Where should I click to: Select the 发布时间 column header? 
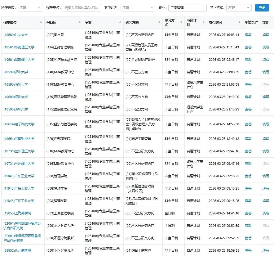(x=225, y=22)
